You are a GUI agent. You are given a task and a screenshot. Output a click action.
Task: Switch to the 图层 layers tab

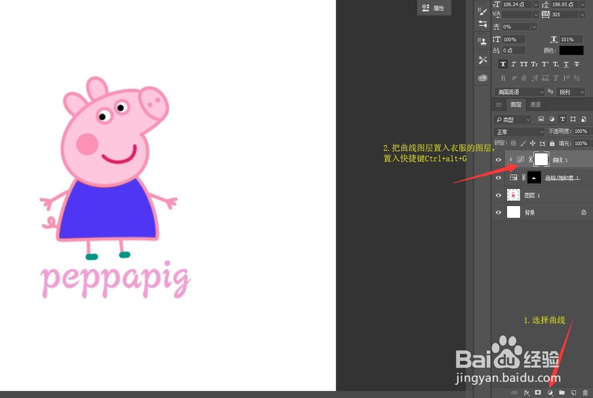coord(516,105)
